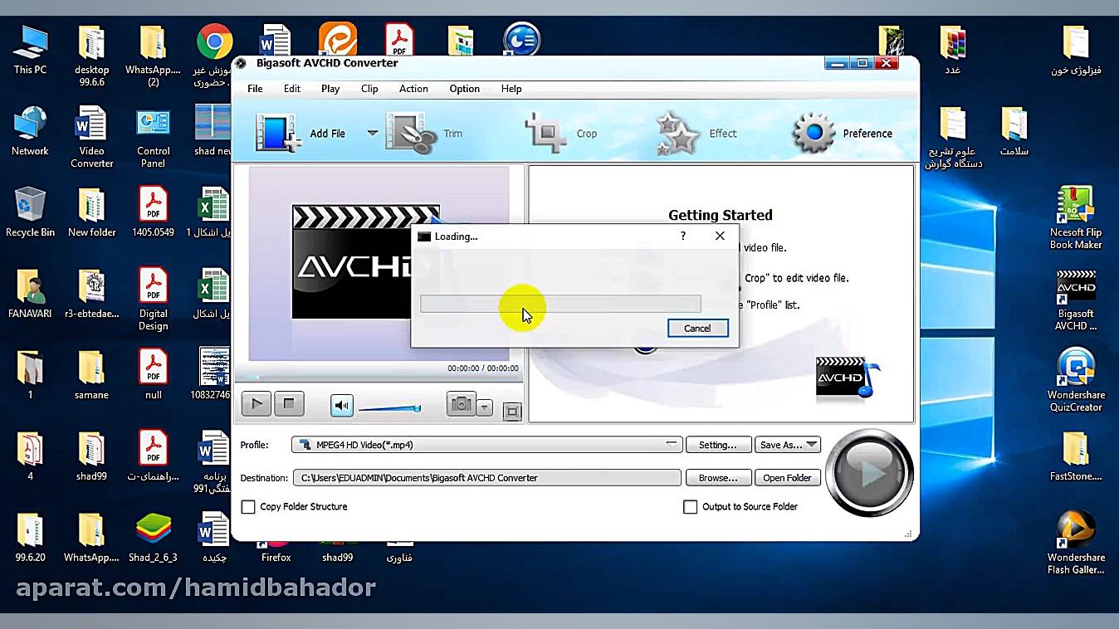Mute audio with the speaker icon
Image resolution: width=1119 pixels, height=629 pixels.
point(341,405)
